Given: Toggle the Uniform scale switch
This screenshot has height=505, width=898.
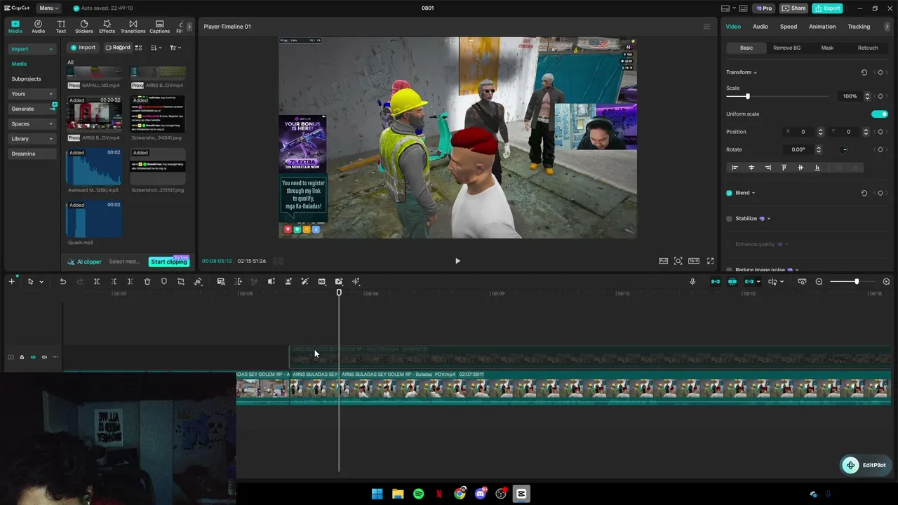Looking at the screenshot, I should click(x=879, y=114).
